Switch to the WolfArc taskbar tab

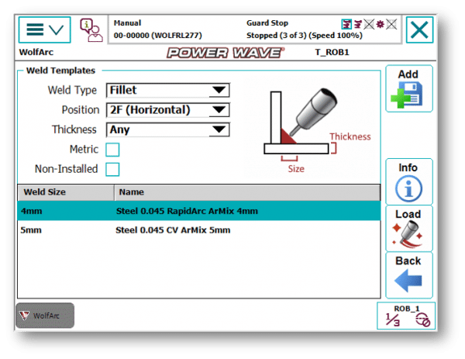(45, 316)
